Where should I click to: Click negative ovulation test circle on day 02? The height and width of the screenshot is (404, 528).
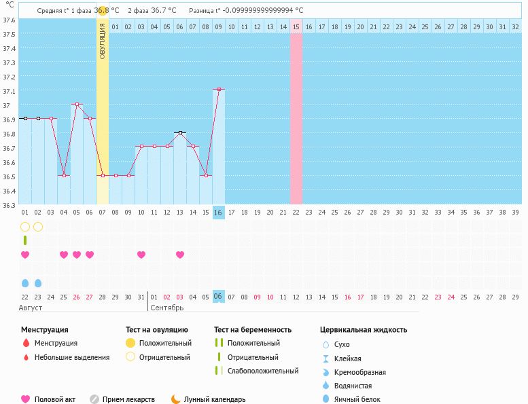point(38,227)
